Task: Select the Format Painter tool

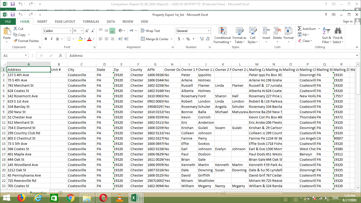Action: point(26,41)
